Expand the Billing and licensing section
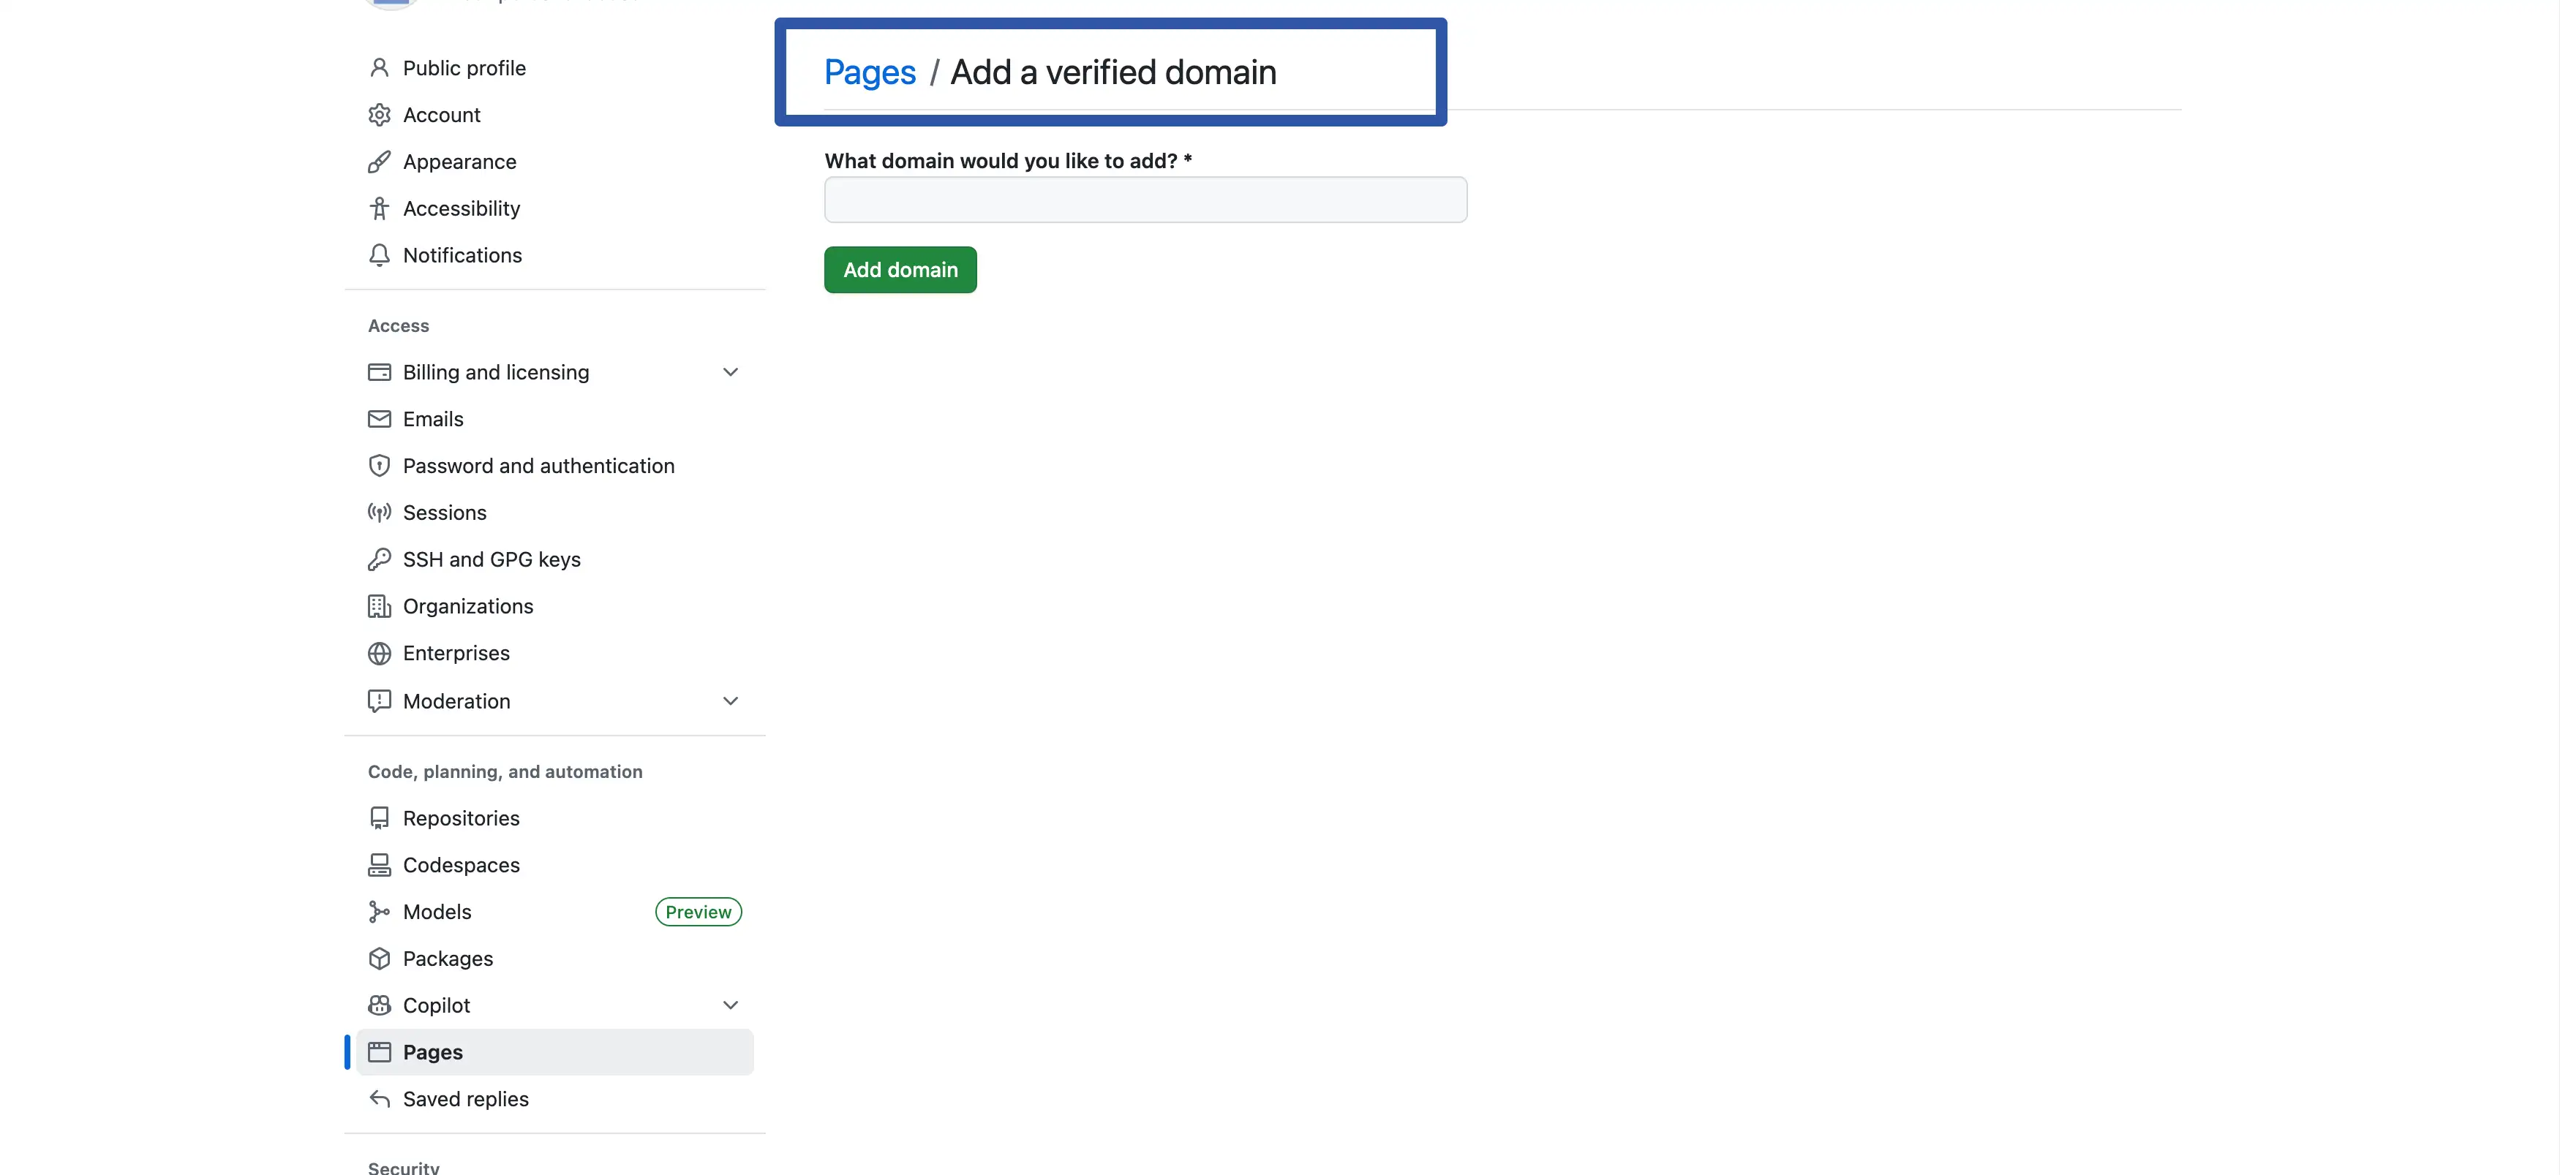2560x1175 pixels. [x=731, y=371]
